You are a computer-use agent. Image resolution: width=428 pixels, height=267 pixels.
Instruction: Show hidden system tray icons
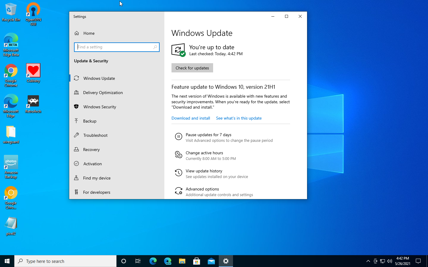point(368,261)
